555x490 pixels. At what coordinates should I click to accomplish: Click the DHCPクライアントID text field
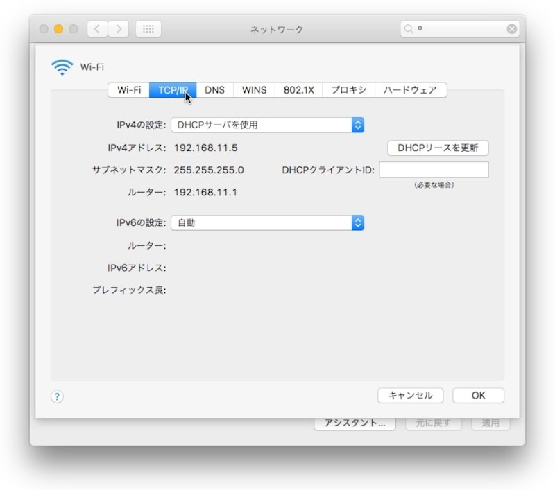click(x=434, y=170)
